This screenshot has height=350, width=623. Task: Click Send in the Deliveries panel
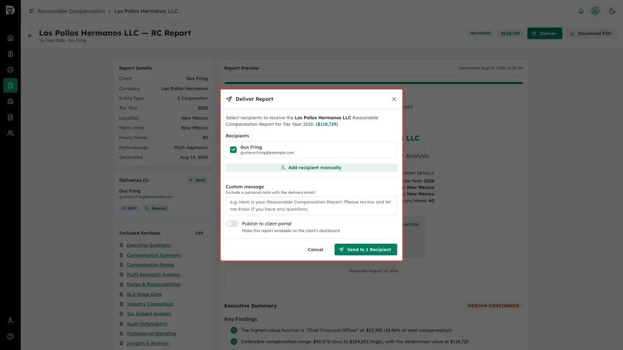click(197, 180)
